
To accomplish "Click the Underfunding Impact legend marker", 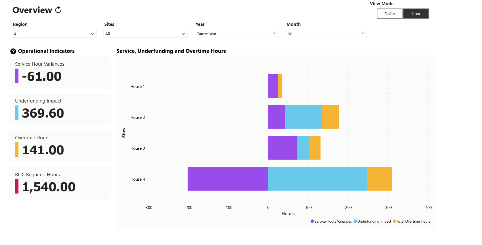I will click(355, 221).
